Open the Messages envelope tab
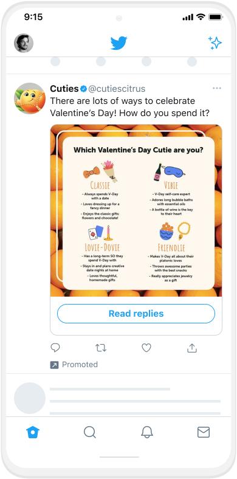 coord(204,432)
